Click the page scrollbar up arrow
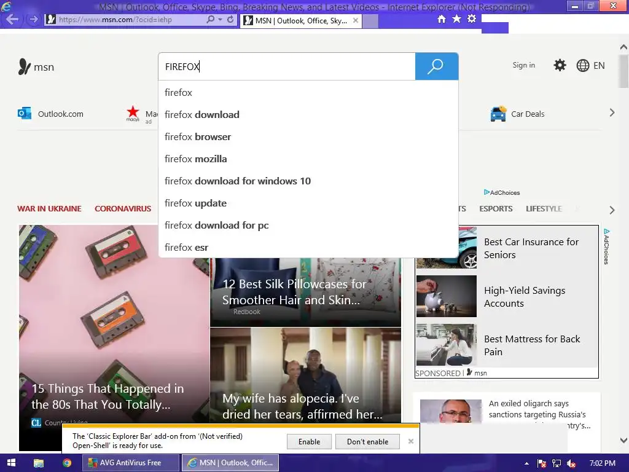 coord(623,47)
